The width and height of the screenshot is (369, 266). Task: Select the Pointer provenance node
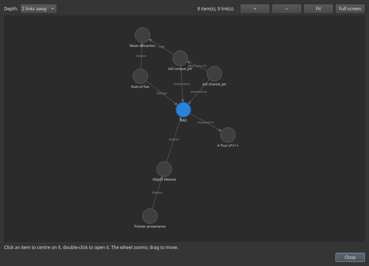150,216
